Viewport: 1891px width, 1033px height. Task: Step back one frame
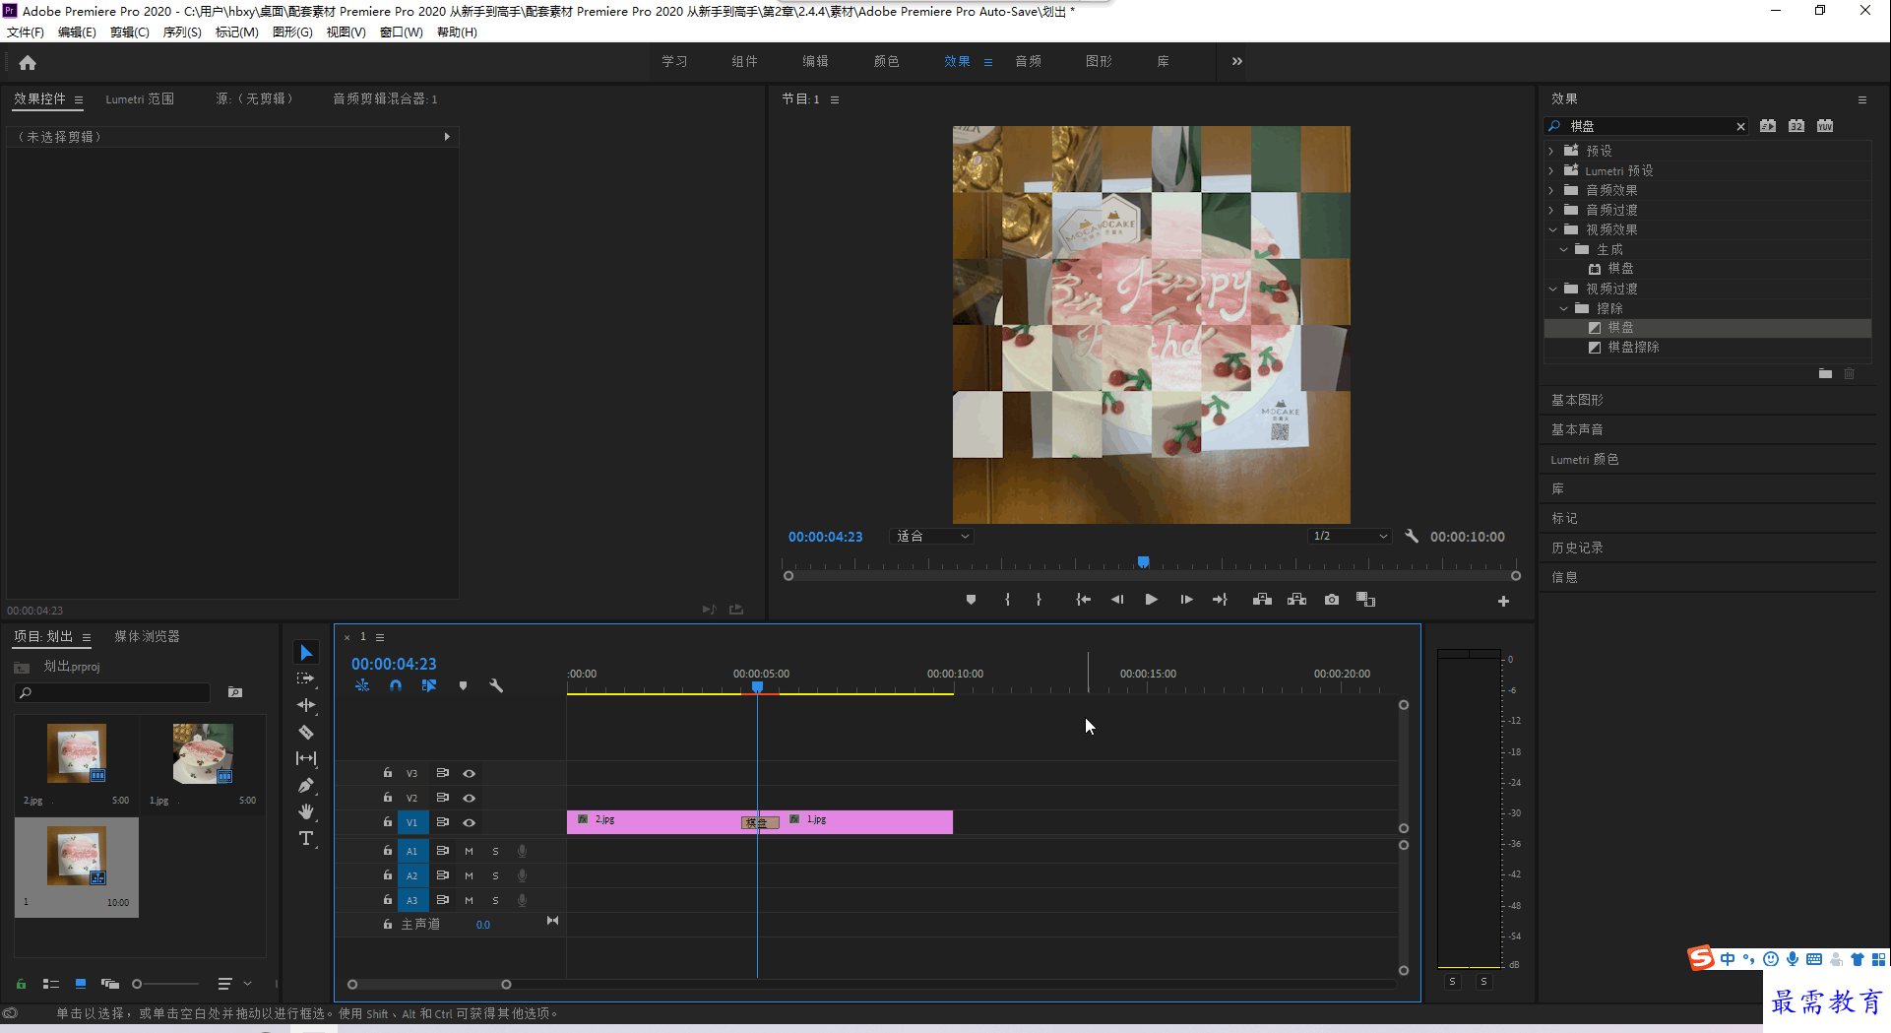point(1117,600)
